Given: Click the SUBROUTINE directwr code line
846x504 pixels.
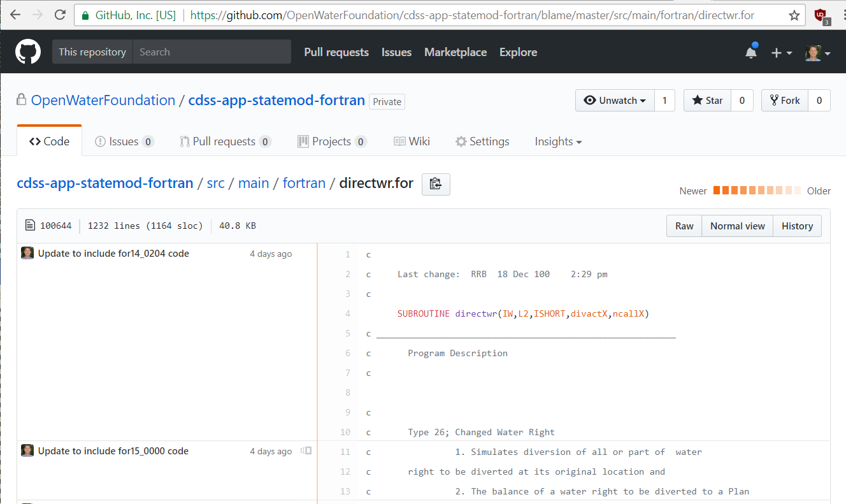Looking at the screenshot, I should click(x=523, y=313).
